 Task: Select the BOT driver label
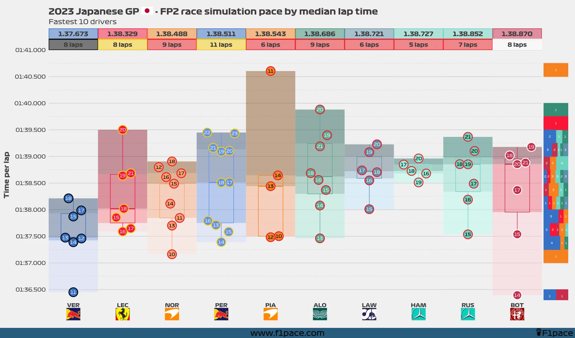coord(517,305)
